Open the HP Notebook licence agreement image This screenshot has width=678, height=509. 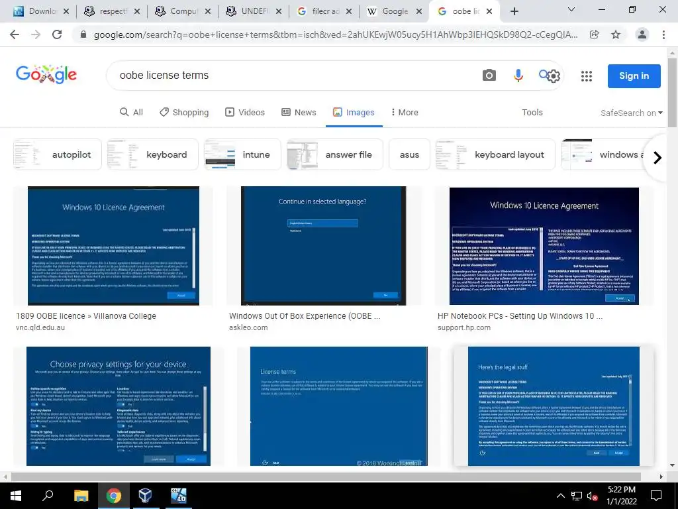[x=544, y=246]
